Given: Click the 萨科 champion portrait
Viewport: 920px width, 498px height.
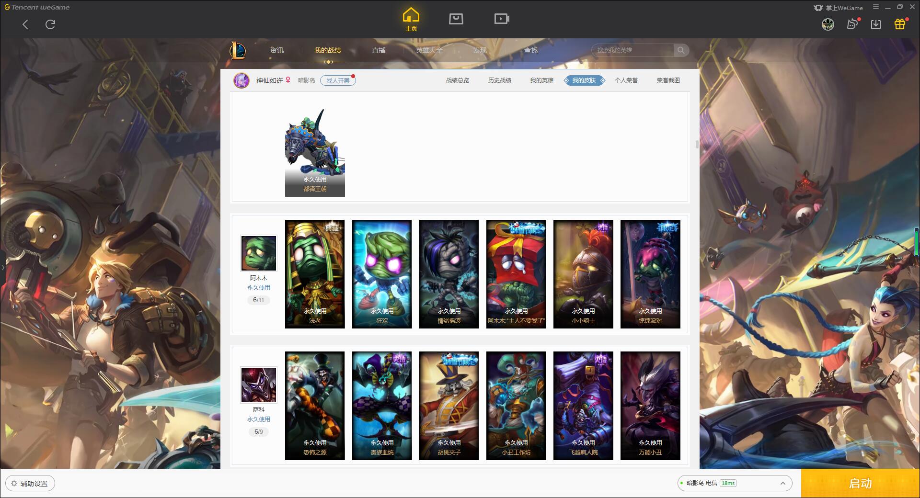Looking at the screenshot, I should [259, 385].
